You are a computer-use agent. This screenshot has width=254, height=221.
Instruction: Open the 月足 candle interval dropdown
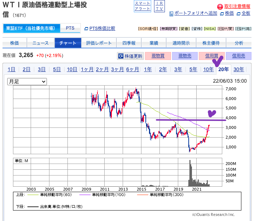[27, 82]
